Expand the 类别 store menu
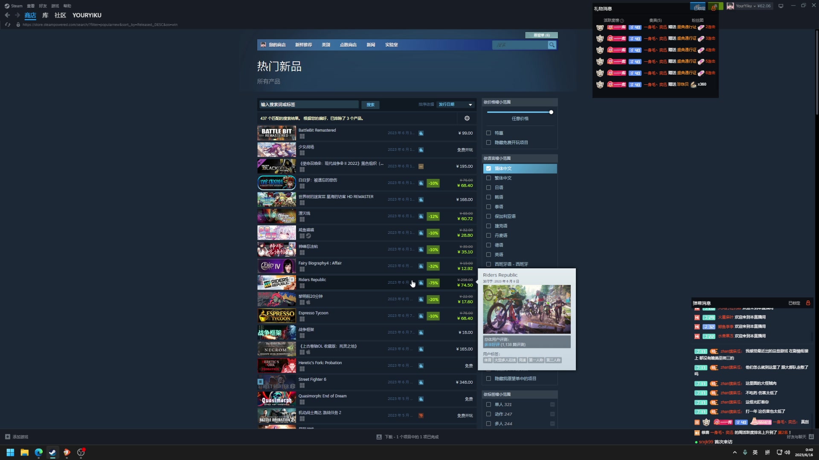 pos(326,45)
